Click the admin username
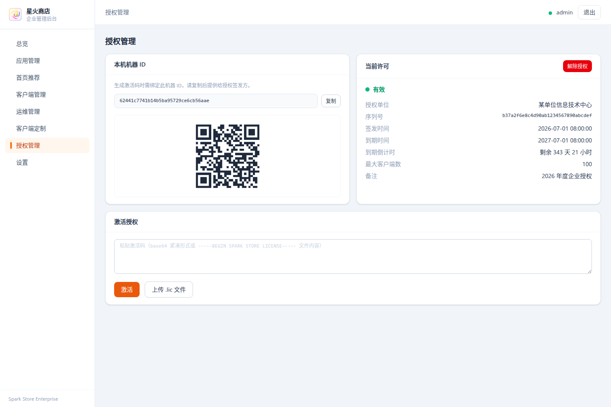This screenshot has width=611, height=407. tap(564, 13)
